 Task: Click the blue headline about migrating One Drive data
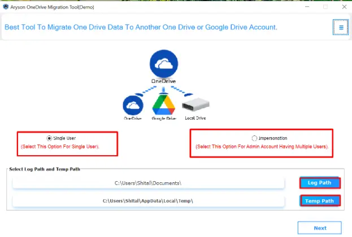click(141, 27)
